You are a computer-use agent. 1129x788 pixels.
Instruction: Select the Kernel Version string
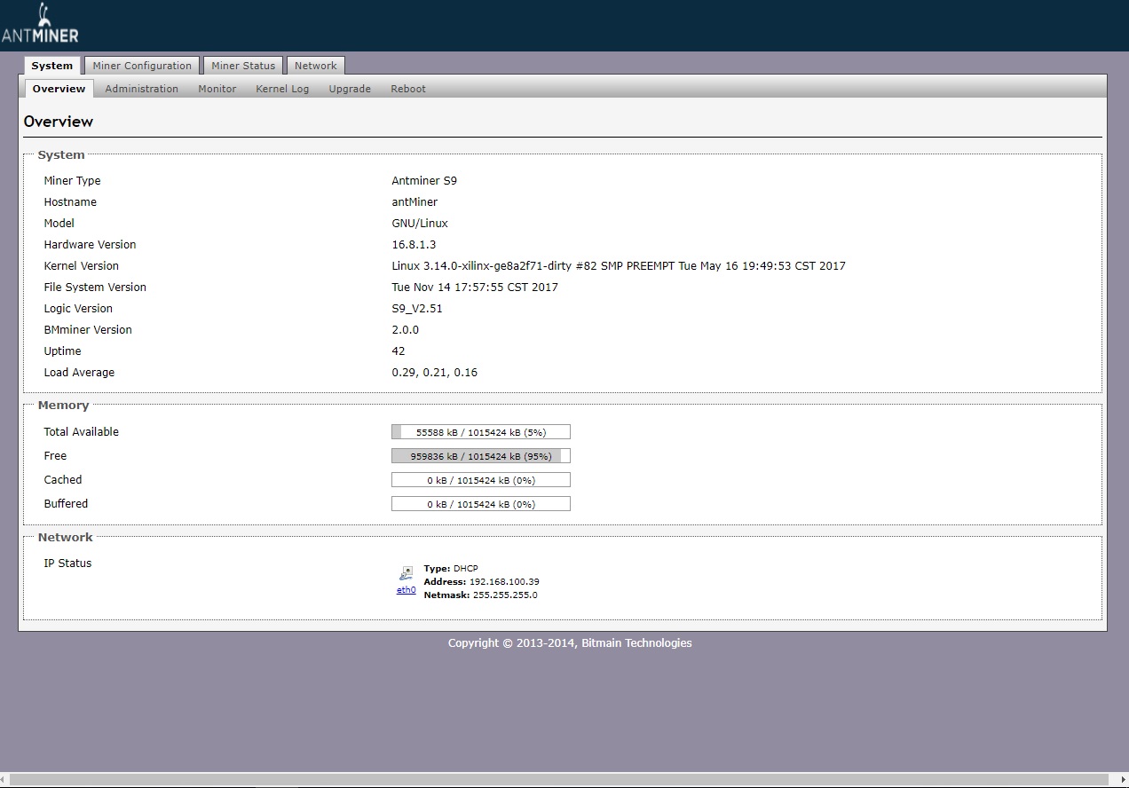619,266
